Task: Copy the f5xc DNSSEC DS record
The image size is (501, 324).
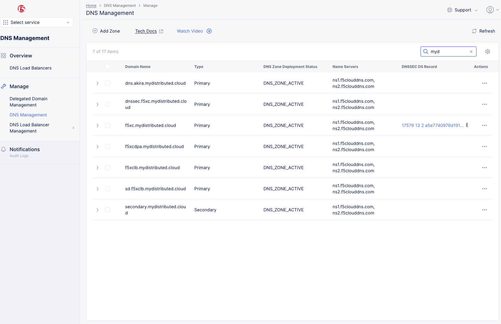Action: point(467,125)
